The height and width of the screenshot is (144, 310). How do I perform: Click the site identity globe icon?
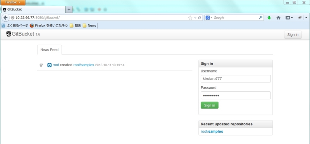coord(12,17)
